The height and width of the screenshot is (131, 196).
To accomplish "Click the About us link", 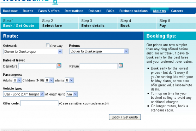I will 159,11.
